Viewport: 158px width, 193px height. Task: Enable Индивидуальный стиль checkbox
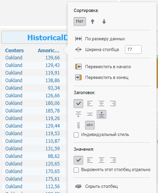(x=76, y=135)
